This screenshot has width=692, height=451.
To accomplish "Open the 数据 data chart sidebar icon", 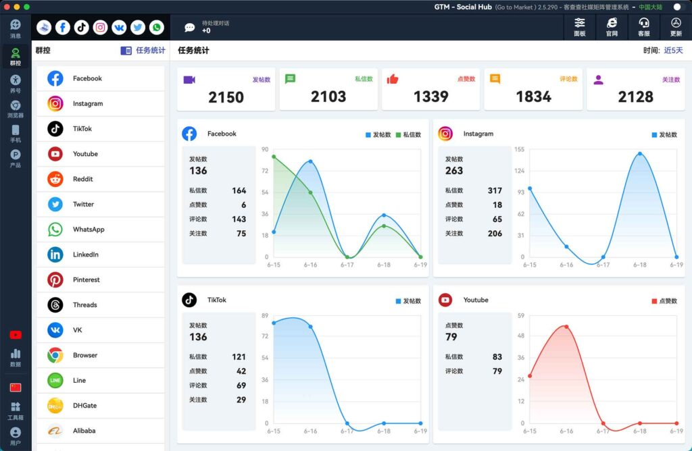I will click(x=16, y=358).
